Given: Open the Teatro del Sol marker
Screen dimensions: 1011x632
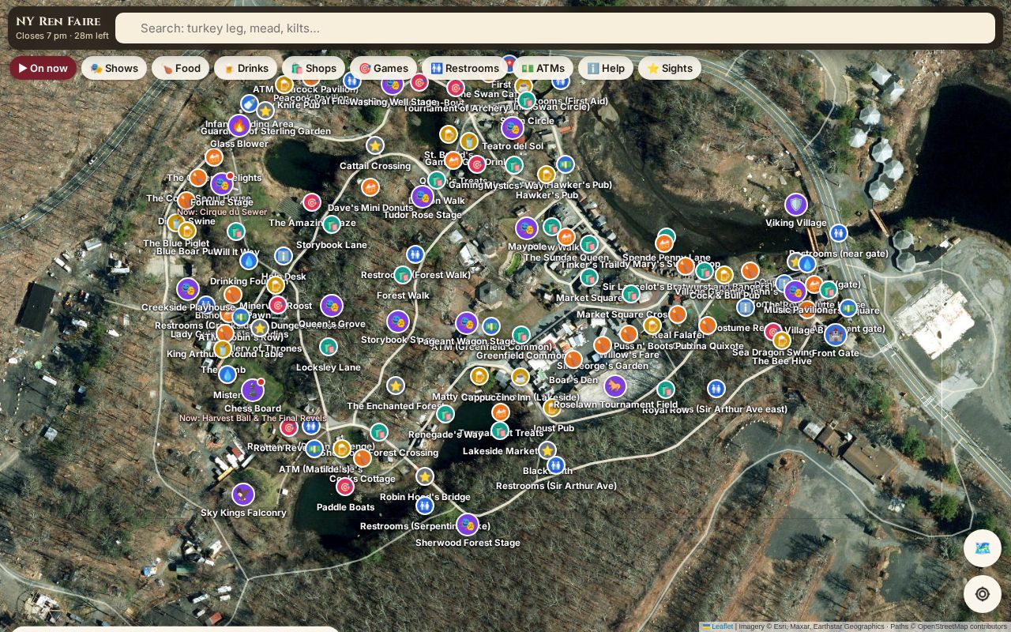Looking at the screenshot, I should tap(513, 128).
